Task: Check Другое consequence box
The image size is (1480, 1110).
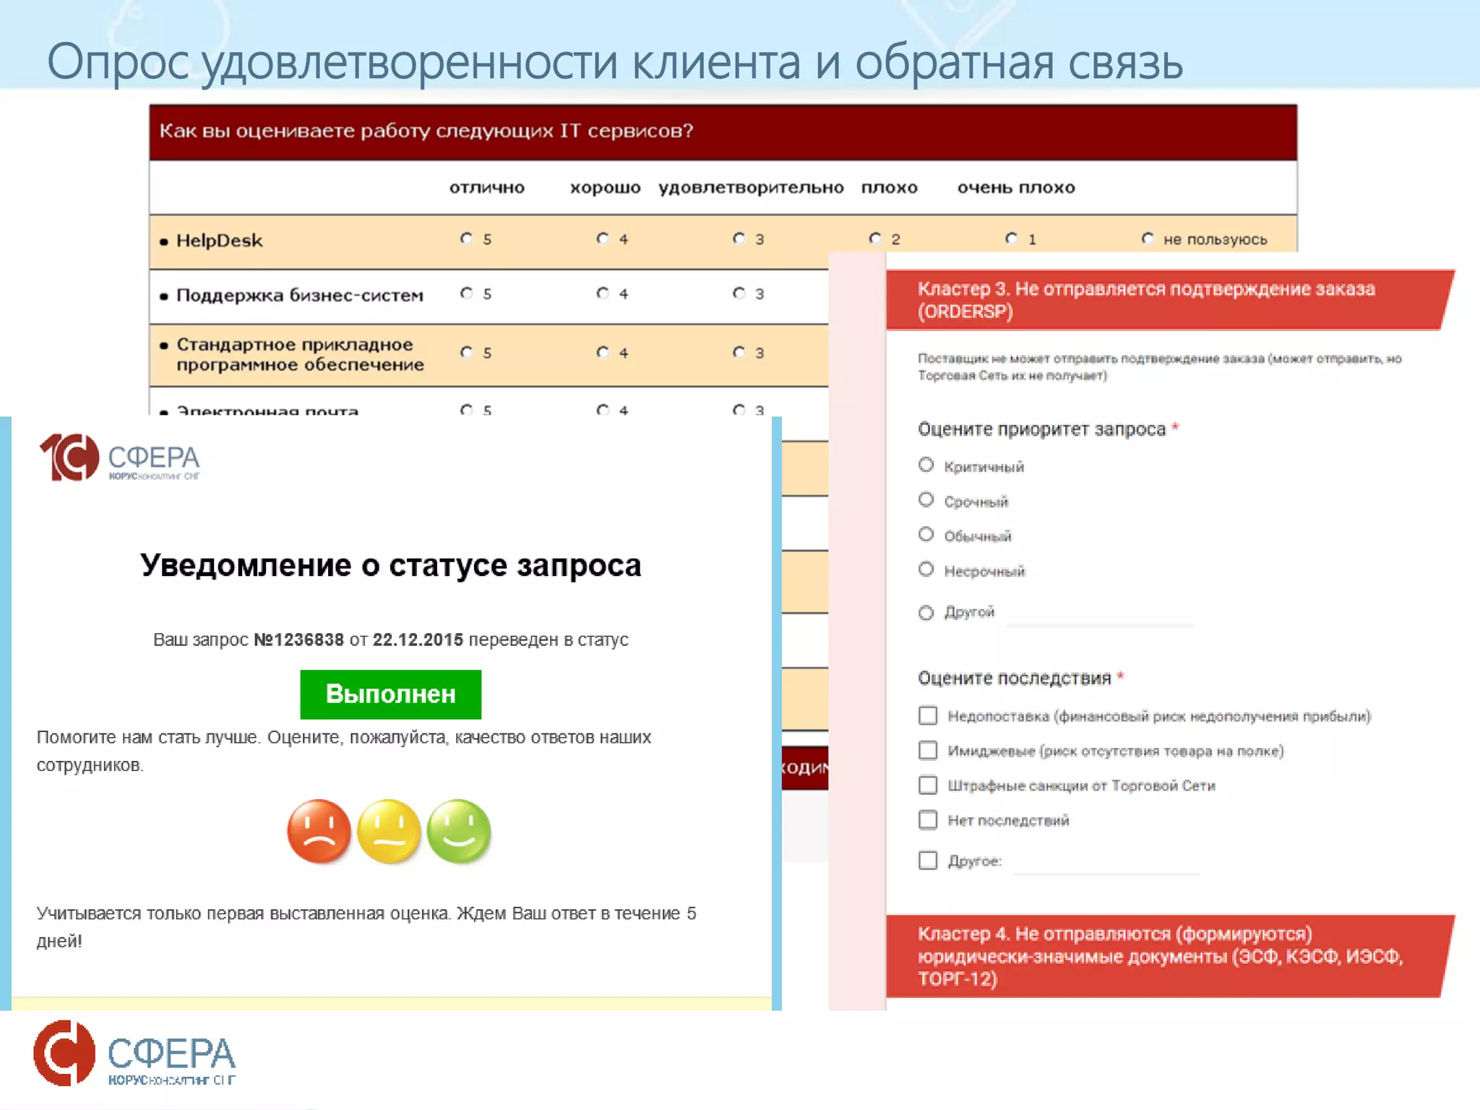Action: [928, 860]
